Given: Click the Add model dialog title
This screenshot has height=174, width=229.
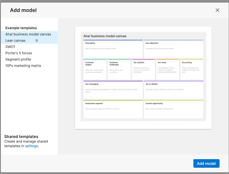Looking at the screenshot, I should pos(23,10).
